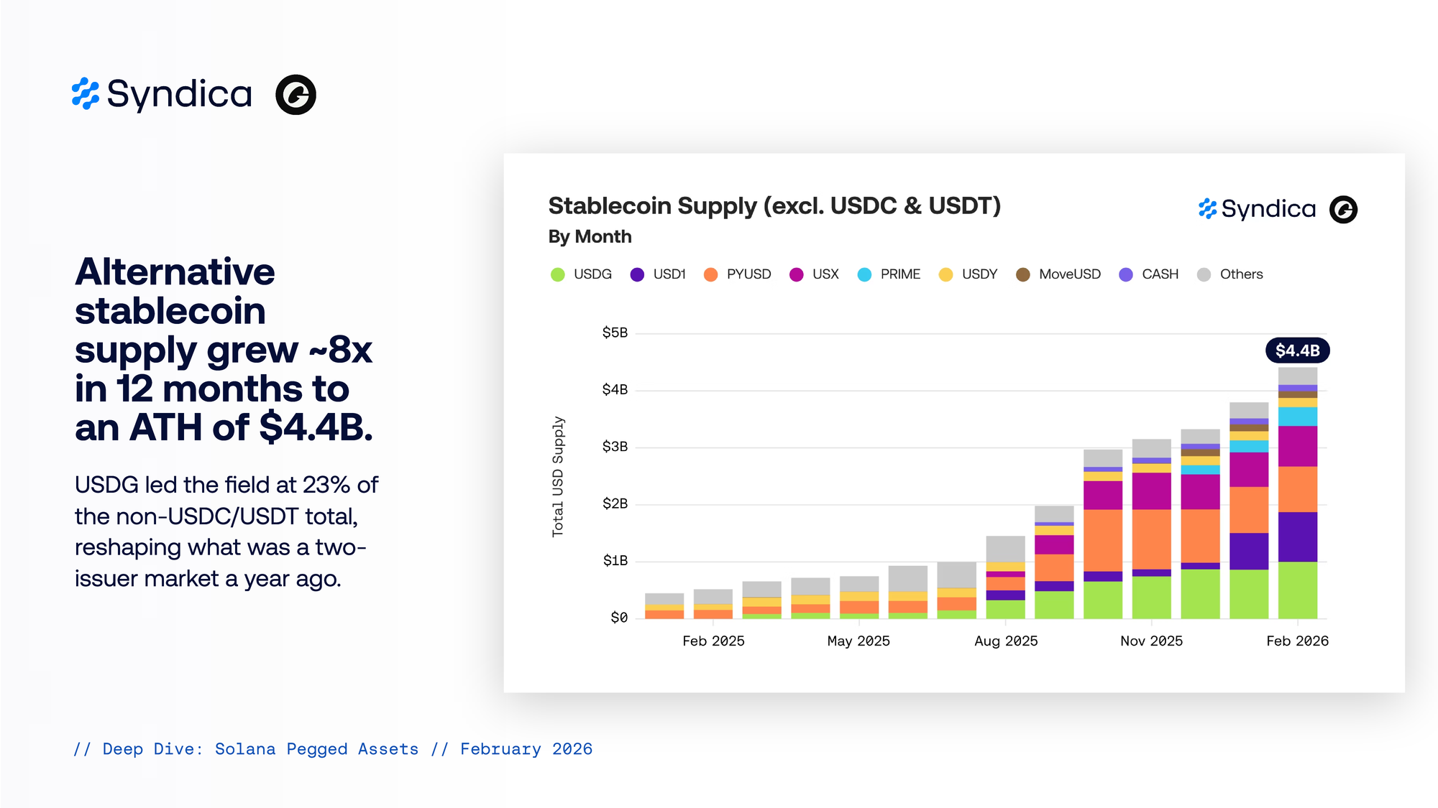Click the Aug 2025 x-axis label
The image size is (1438, 808).
[x=1006, y=641]
